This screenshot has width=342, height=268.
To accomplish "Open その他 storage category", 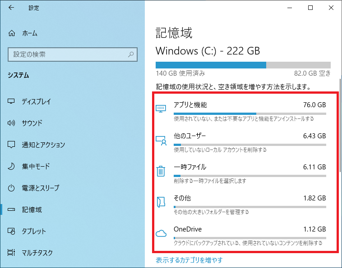I will click(x=241, y=204).
